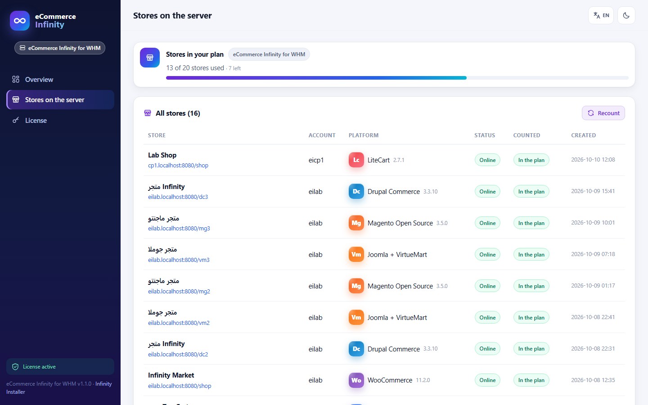Click In the plan badge for Infinity Market
Viewport: 648px width, 405px height.
531,380
